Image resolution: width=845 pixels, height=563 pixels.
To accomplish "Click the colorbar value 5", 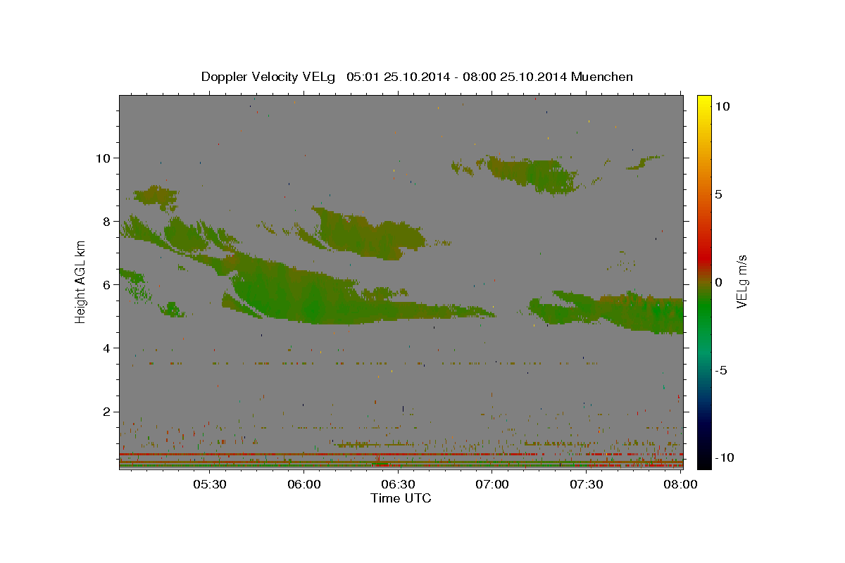I will (718, 194).
